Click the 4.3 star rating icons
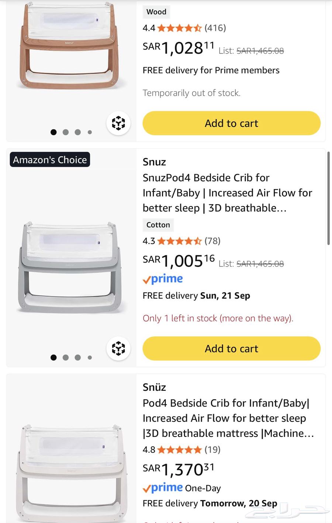 pos(180,241)
